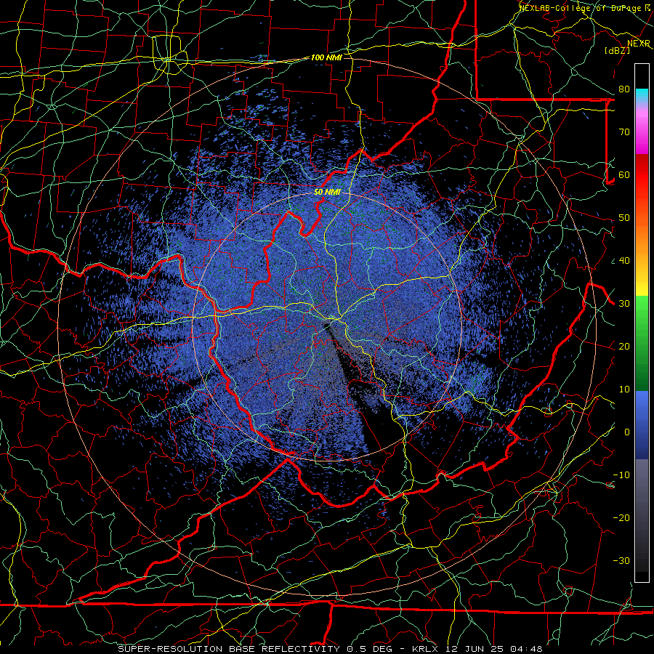654x654 pixels.
Task: Click the "04:48" time in the caption
Action: (x=527, y=649)
